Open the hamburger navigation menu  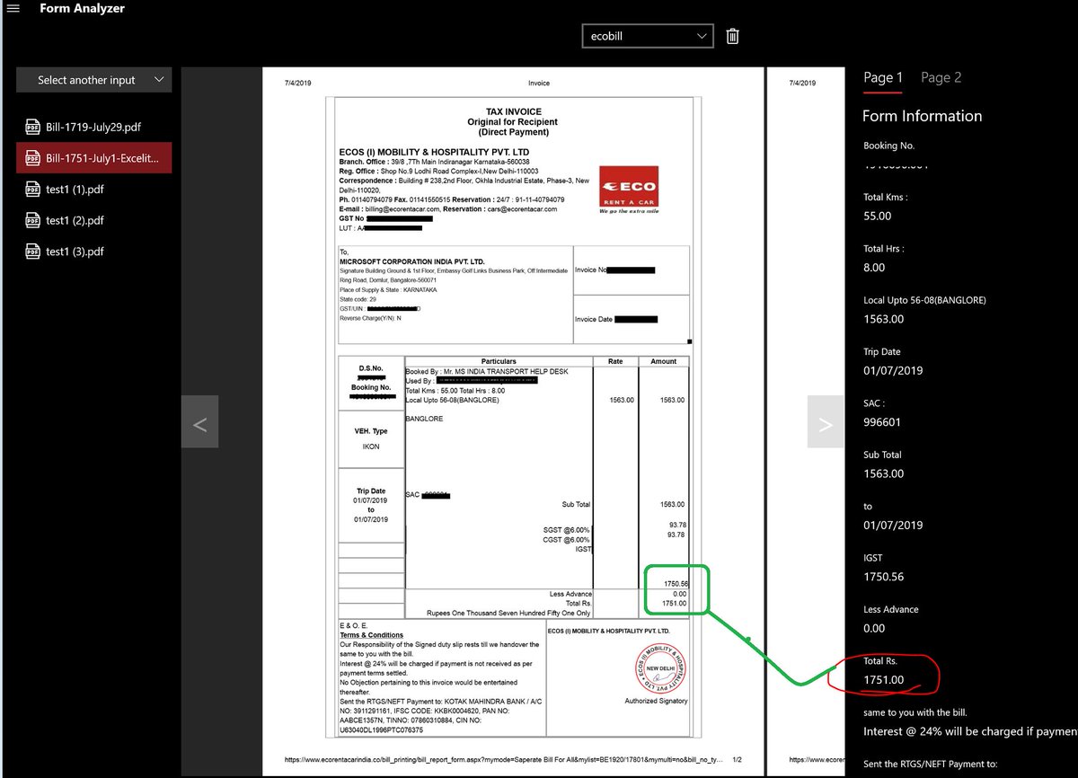pyautogui.click(x=13, y=9)
